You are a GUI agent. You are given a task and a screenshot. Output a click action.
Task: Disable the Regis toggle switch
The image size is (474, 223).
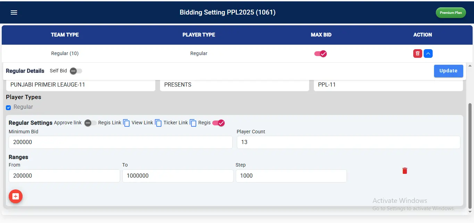coord(218,123)
